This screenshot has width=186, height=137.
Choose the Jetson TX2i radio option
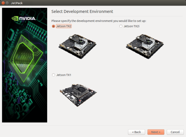point(121,26)
